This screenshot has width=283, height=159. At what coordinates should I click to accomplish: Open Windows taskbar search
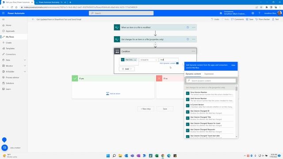pos(114,156)
